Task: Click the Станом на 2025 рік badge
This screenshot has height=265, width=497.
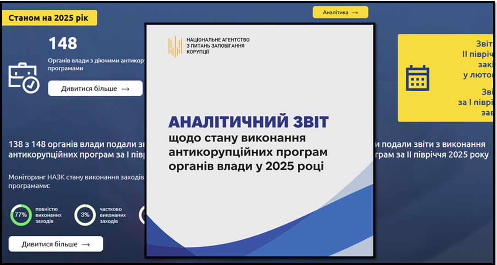Action: tap(49, 18)
